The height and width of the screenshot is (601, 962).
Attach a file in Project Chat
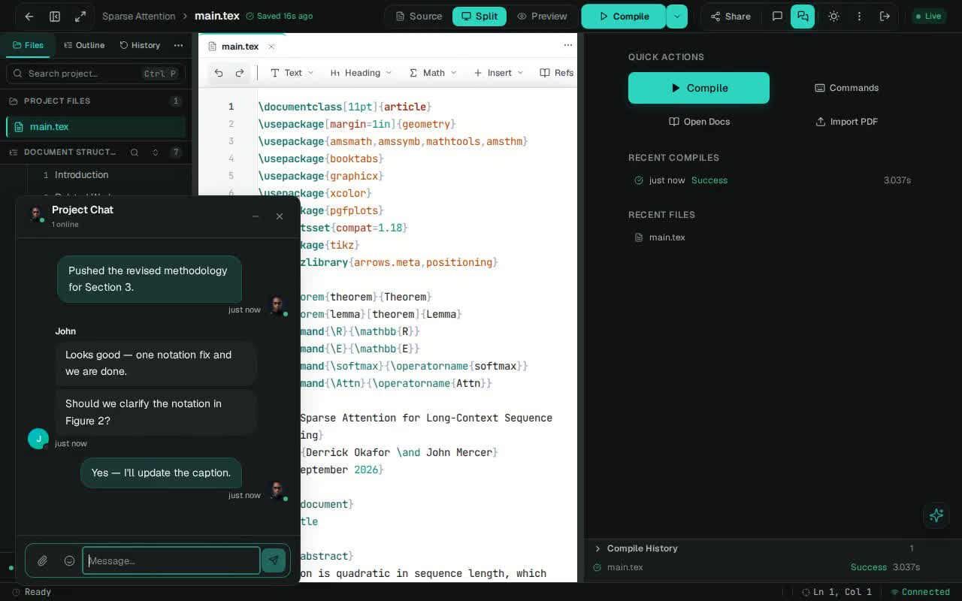(x=43, y=560)
